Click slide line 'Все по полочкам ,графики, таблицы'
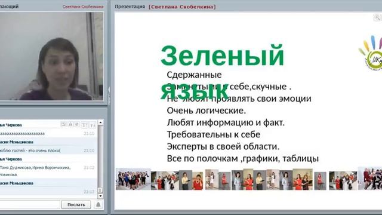This screenshot has height=215, width=382. (243, 158)
